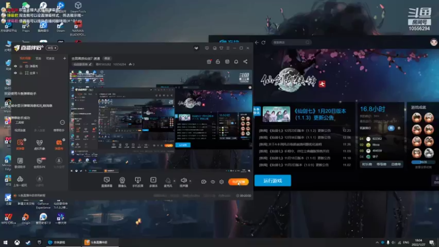Collapse the toolbox (工具箱) section
Viewport: 439px width, 247px height.
[62, 122]
